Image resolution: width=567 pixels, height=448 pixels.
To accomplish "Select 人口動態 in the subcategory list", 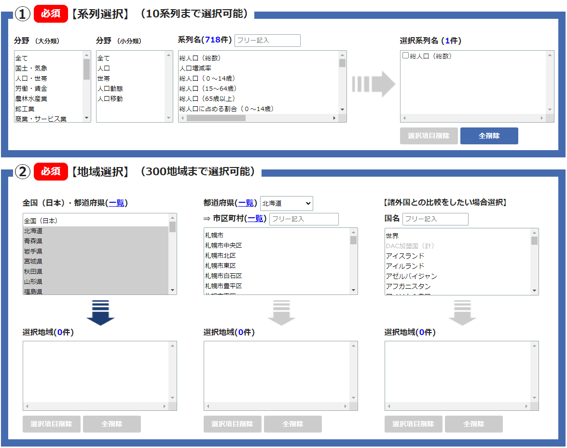I will 110,88.
